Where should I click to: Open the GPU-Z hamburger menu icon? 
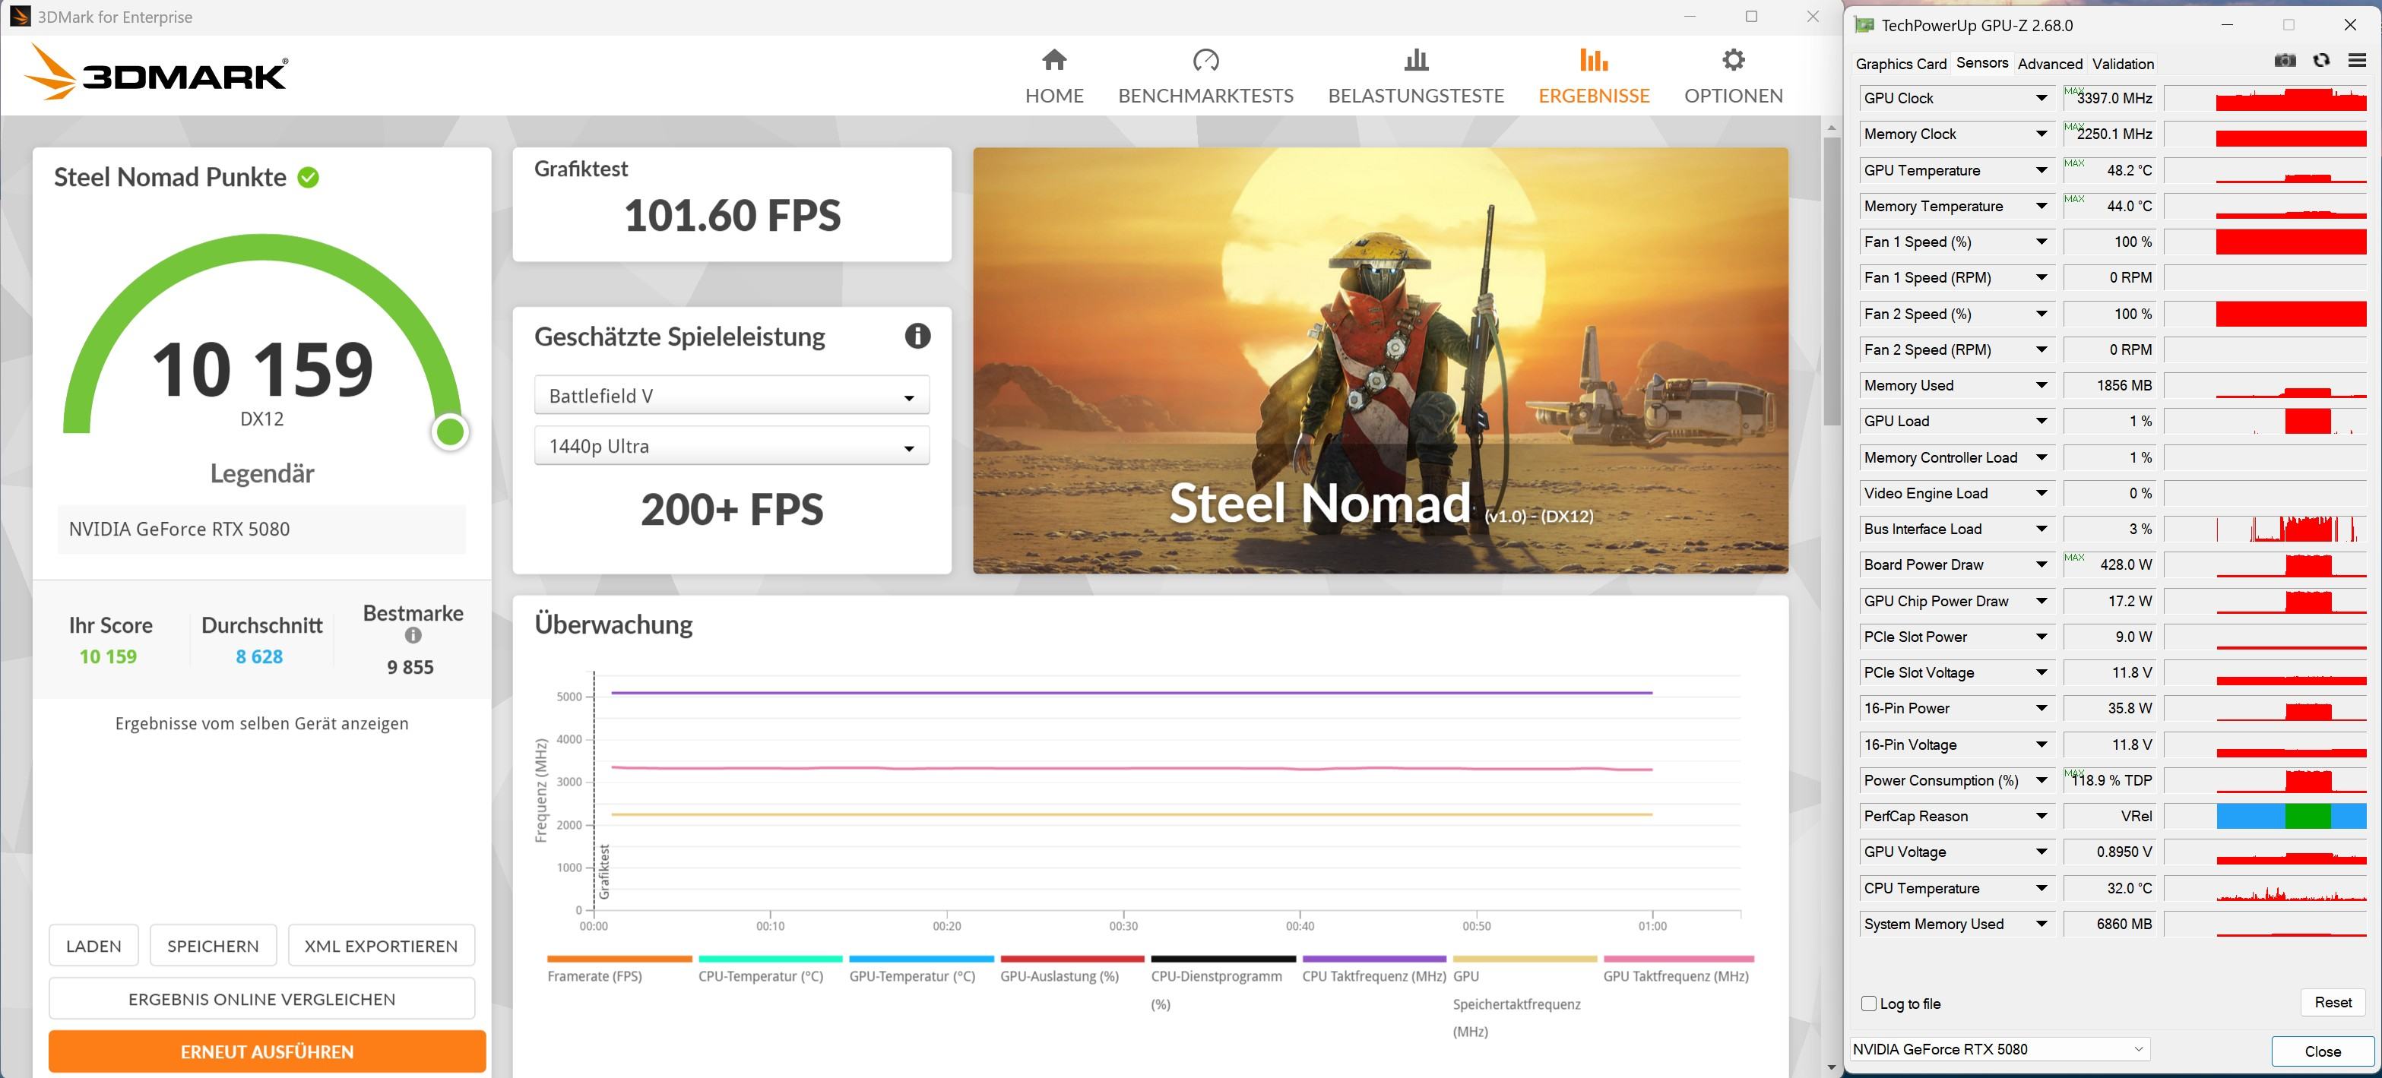tap(2357, 61)
